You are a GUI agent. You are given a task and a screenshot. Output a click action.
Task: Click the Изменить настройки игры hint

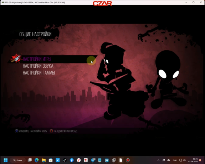pyautogui.click(x=33, y=131)
